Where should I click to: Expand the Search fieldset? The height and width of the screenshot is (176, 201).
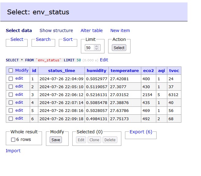pyautogui.click(x=43, y=39)
